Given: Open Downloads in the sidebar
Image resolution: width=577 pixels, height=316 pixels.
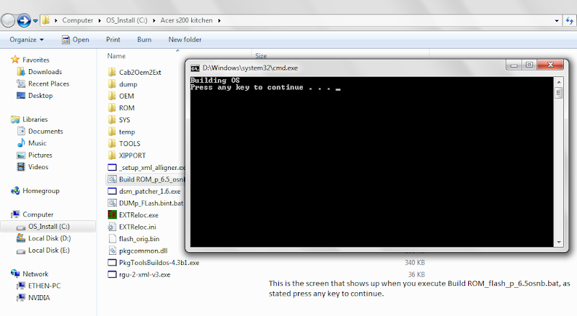Looking at the screenshot, I should [x=45, y=72].
